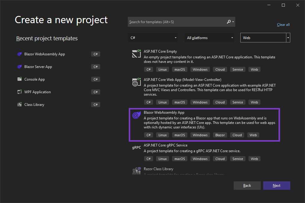
Task: Click the Clear all link
Action: click(x=283, y=25)
